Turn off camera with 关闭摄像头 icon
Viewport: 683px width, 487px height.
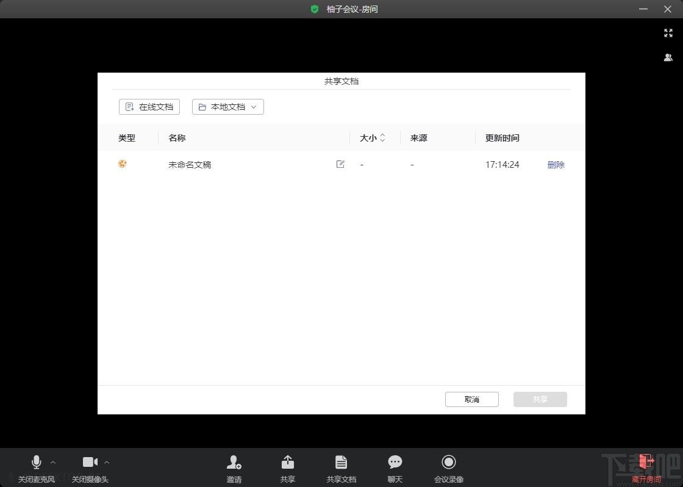(90, 462)
